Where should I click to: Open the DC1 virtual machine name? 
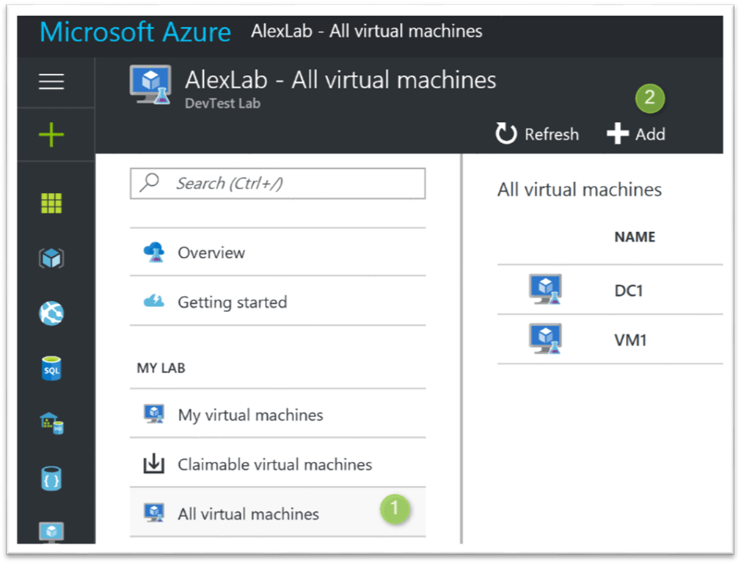[629, 290]
